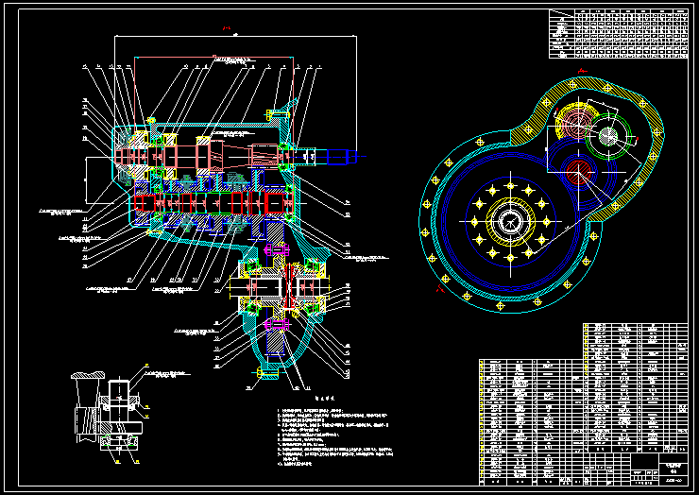Select the technical requirements notes block
699x495 pixels.
click(335, 431)
